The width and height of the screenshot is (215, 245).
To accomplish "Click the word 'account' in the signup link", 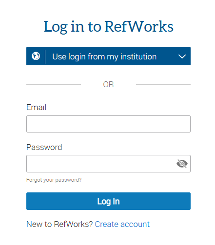I will point(135,225).
